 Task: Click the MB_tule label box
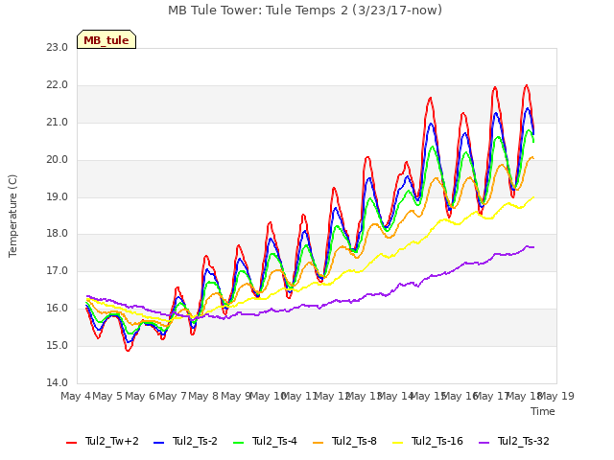coord(106,39)
